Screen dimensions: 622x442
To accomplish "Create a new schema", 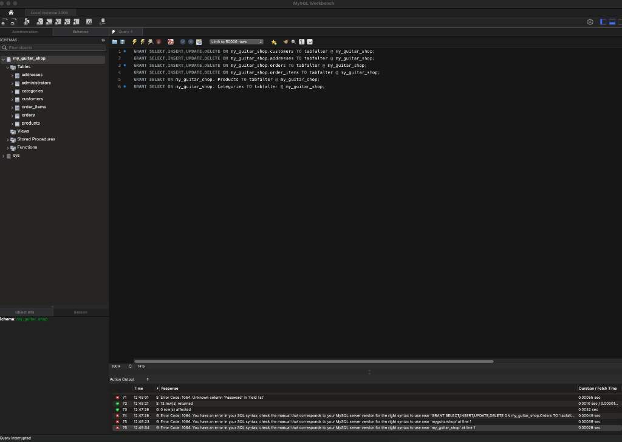I will pyautogui.click(x=39, y=22).
